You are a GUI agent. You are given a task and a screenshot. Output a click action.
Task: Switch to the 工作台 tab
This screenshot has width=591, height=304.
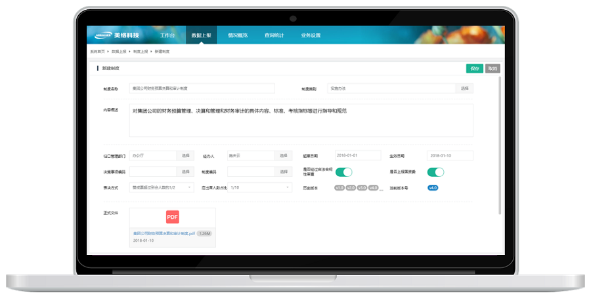167,35
